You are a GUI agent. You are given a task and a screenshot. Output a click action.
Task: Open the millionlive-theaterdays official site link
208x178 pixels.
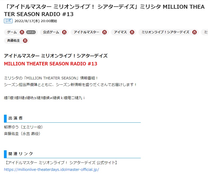pyautogui.click(x=51, y=170)
